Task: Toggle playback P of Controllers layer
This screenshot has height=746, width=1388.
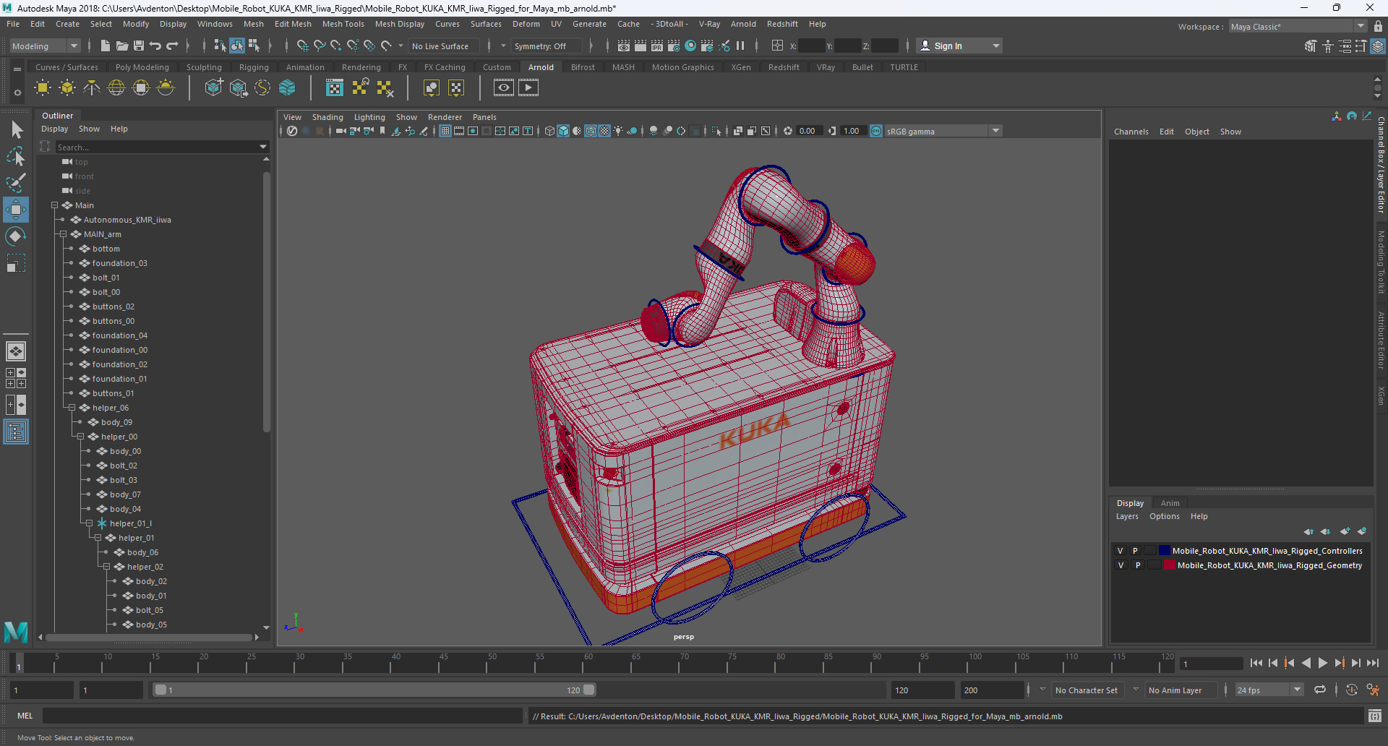Action: coord(1135,551)
